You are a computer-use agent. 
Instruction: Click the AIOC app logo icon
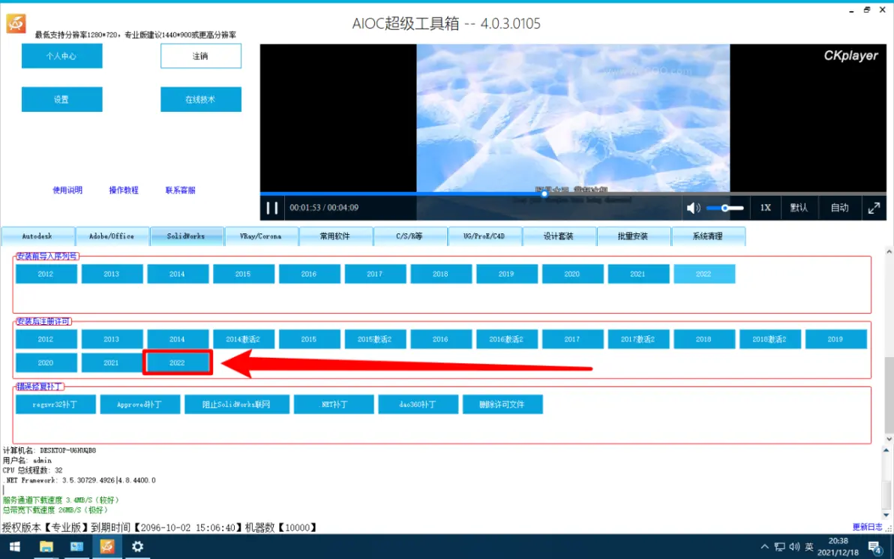(x=16, y=23)
